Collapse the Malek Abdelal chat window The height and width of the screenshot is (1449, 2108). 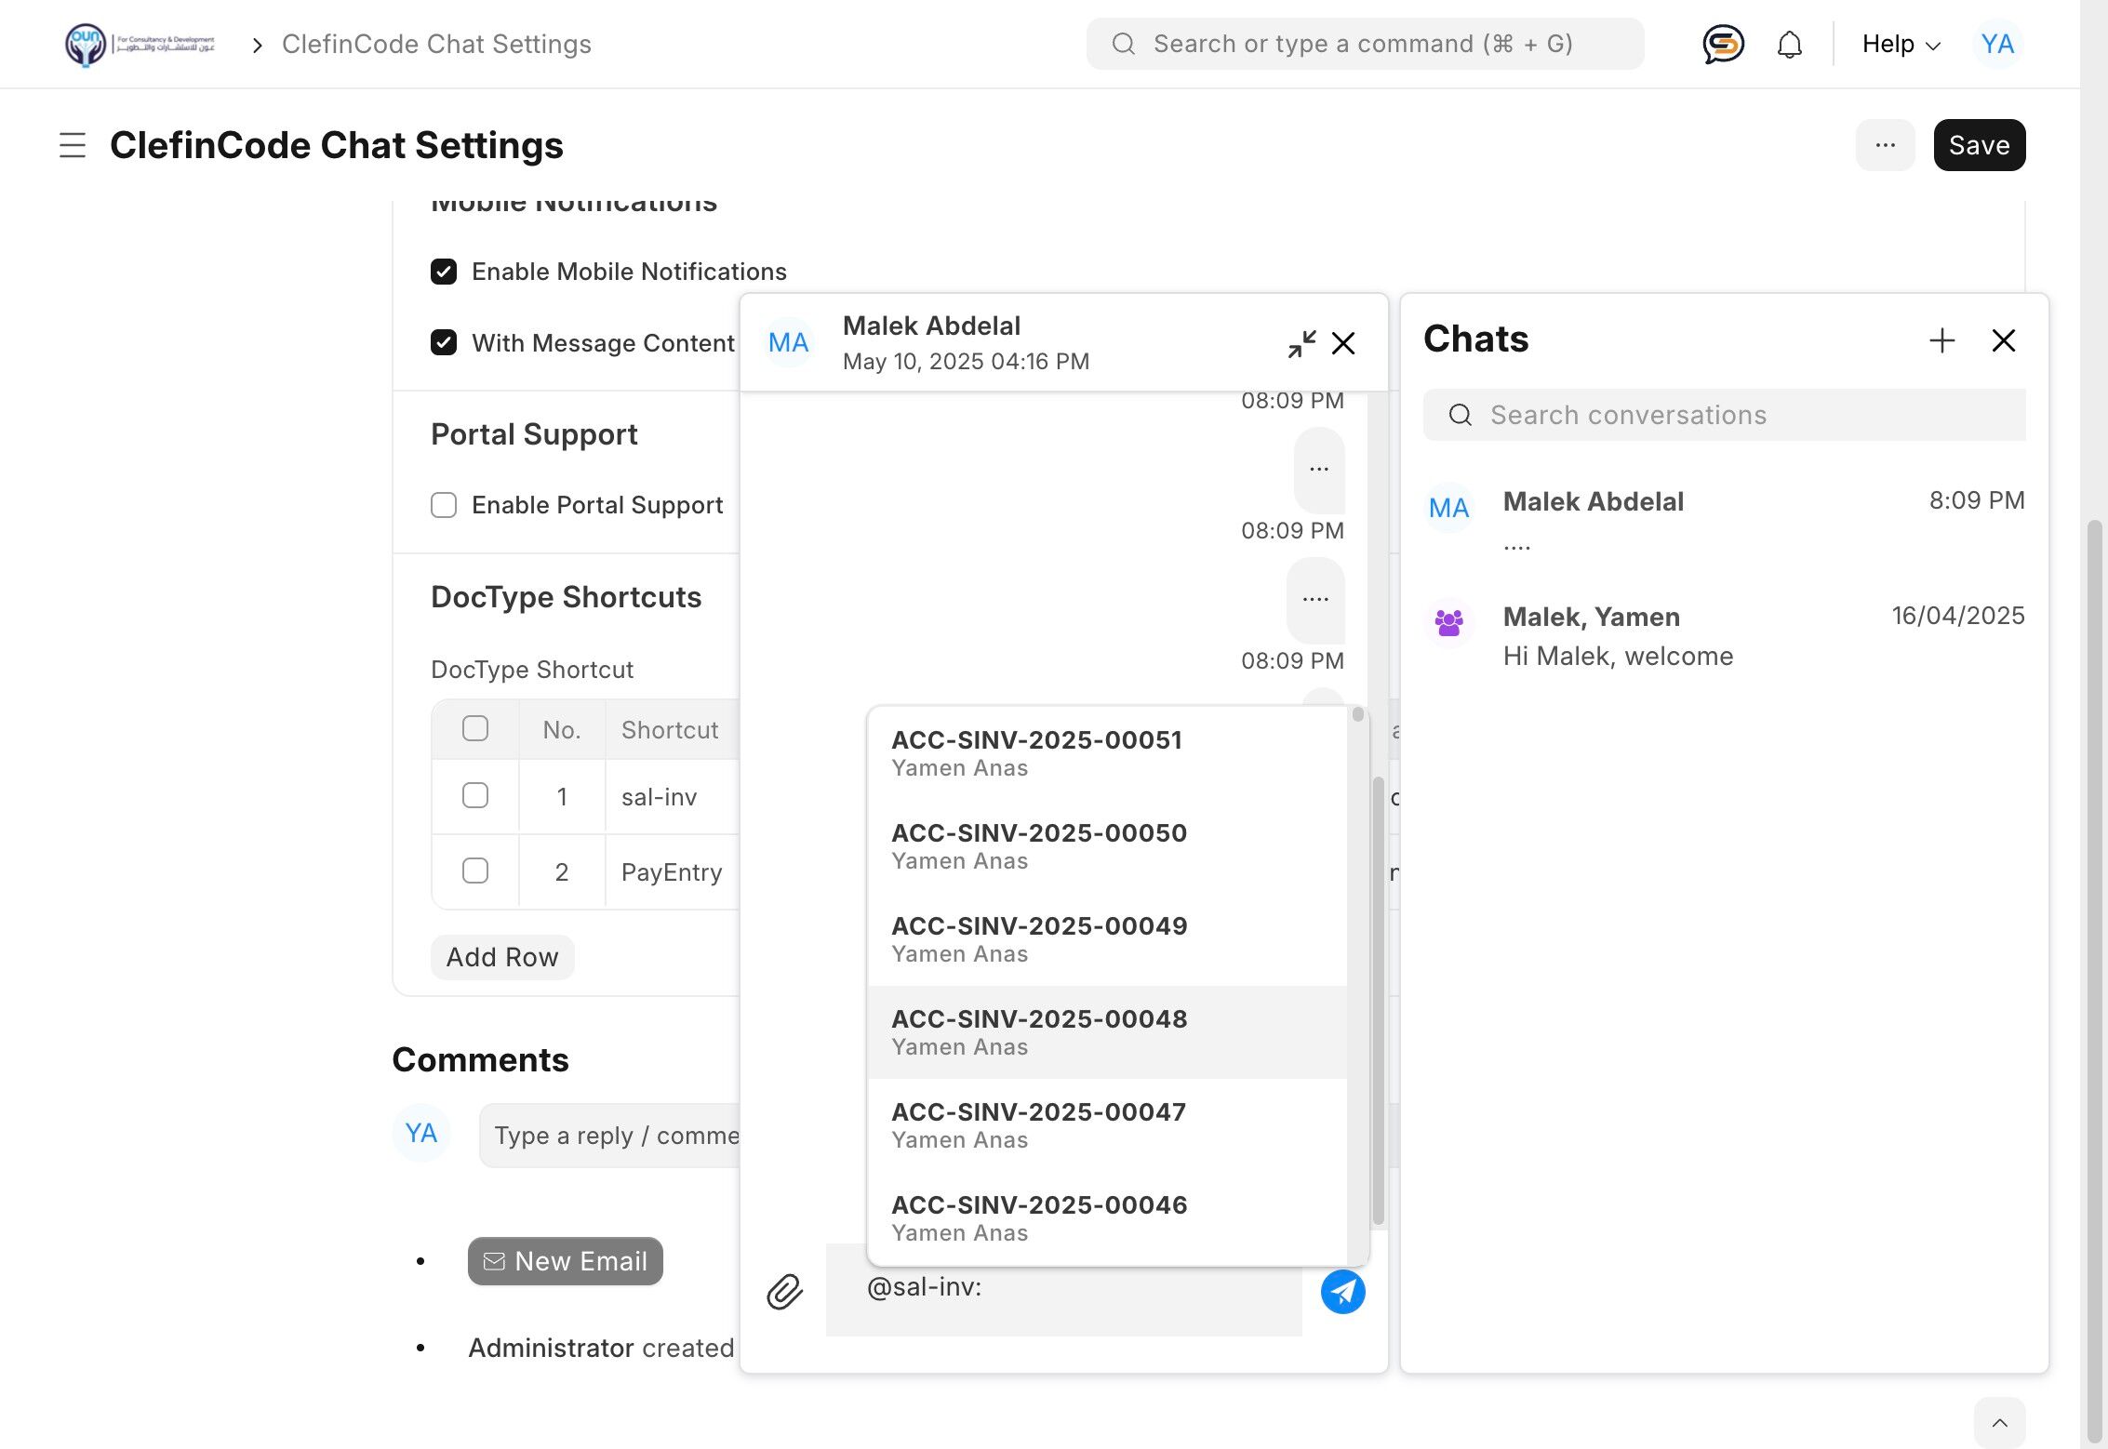(x=1301, y=343)
